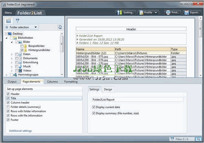Collapse the Bibliotheken tree node
The height and width of the screenshot is (143, 204).
pyautogui.click(x=7, y=38)
